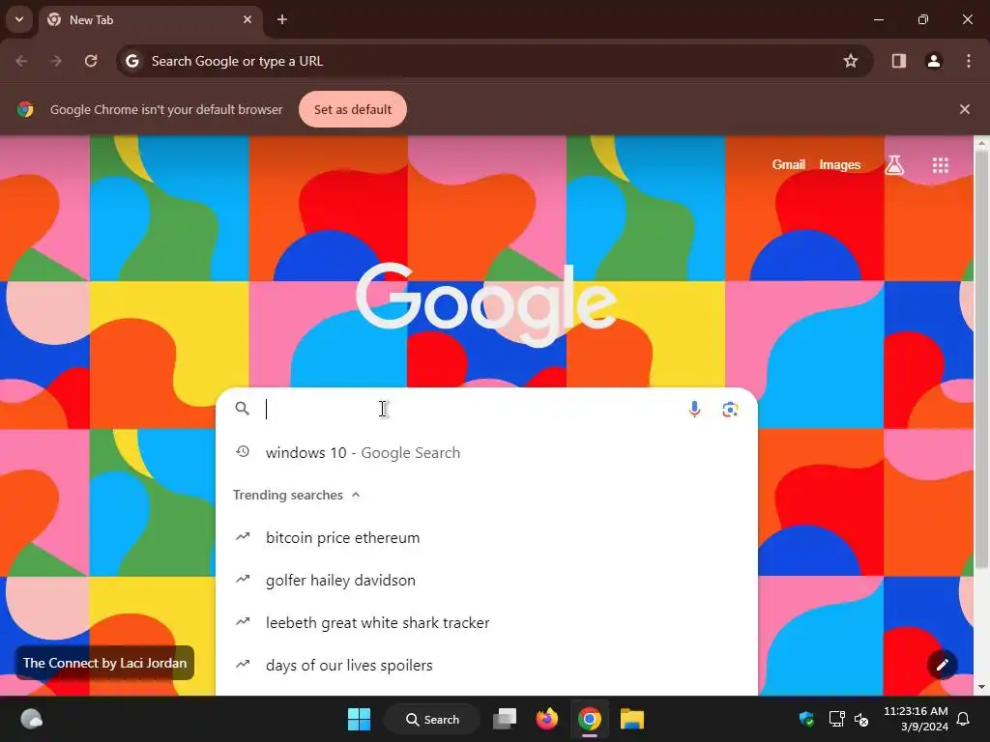This screenshot has width=990, height=742.
Task: Open File Explorer from the taskbar
Action: coord(632,719)
